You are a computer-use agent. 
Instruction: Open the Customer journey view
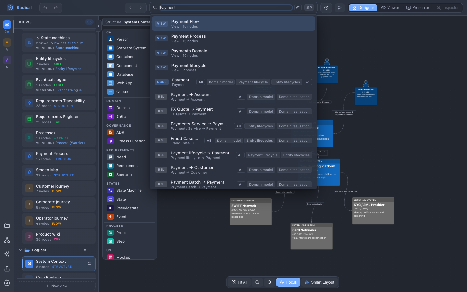(59, 188)
